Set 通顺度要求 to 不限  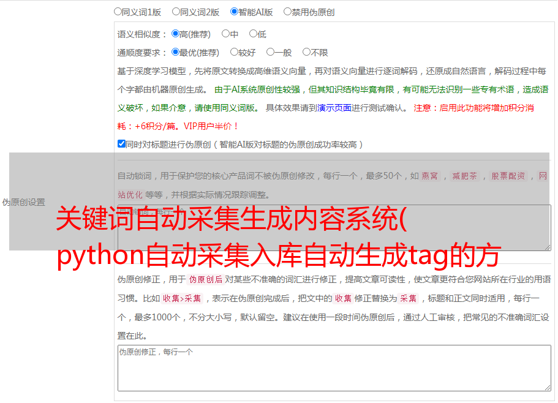pos(306,52)
